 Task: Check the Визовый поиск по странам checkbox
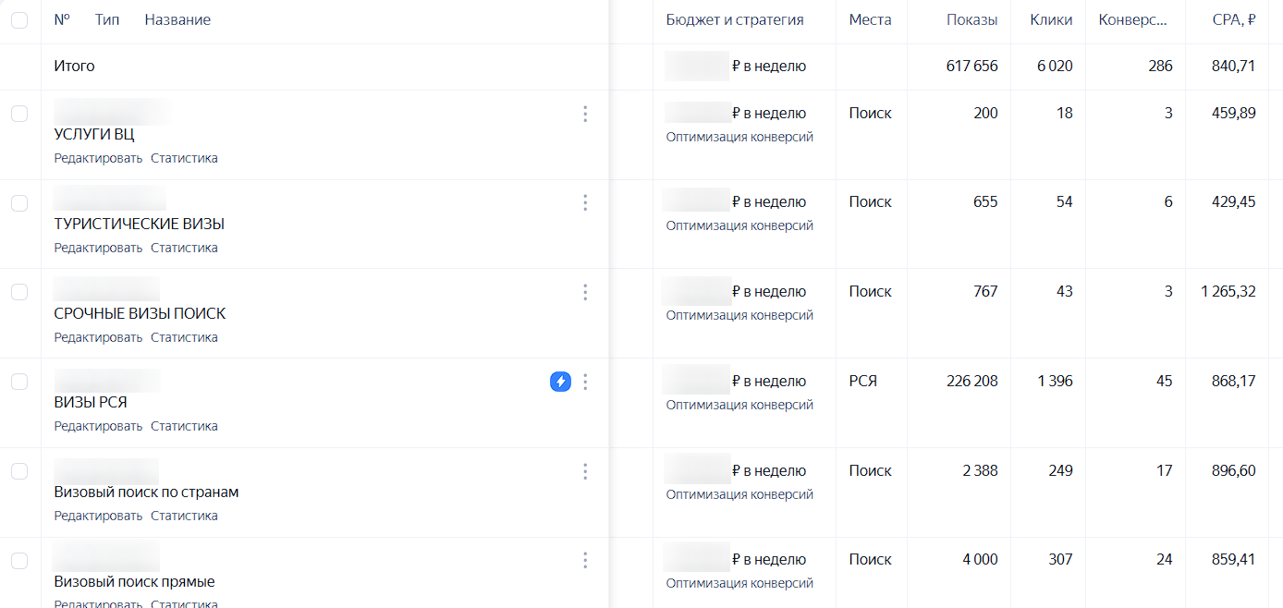coord(19,471)
